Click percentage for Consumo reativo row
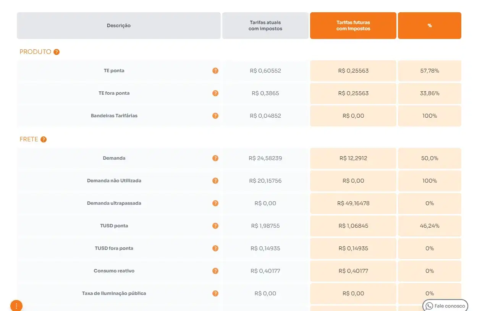The height and width of the screenshot is (311, 477). 430,271
